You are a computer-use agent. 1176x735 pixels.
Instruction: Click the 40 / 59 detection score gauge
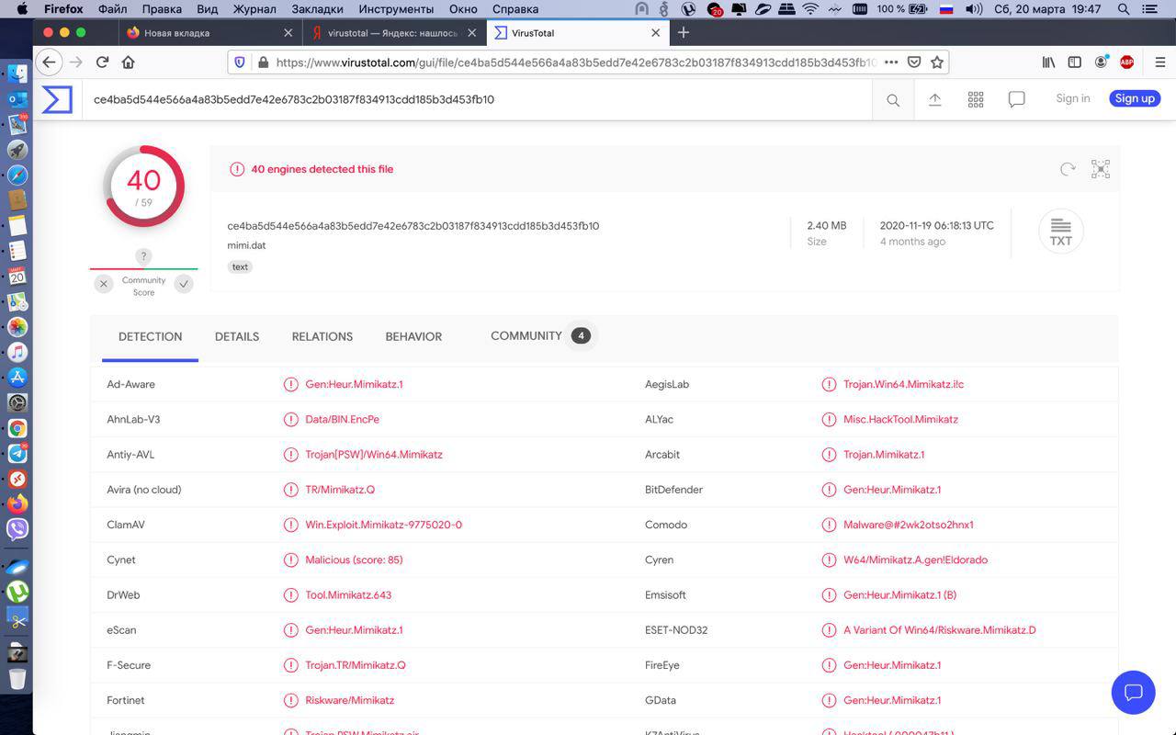pyautogui.click(x=143, y=187)
